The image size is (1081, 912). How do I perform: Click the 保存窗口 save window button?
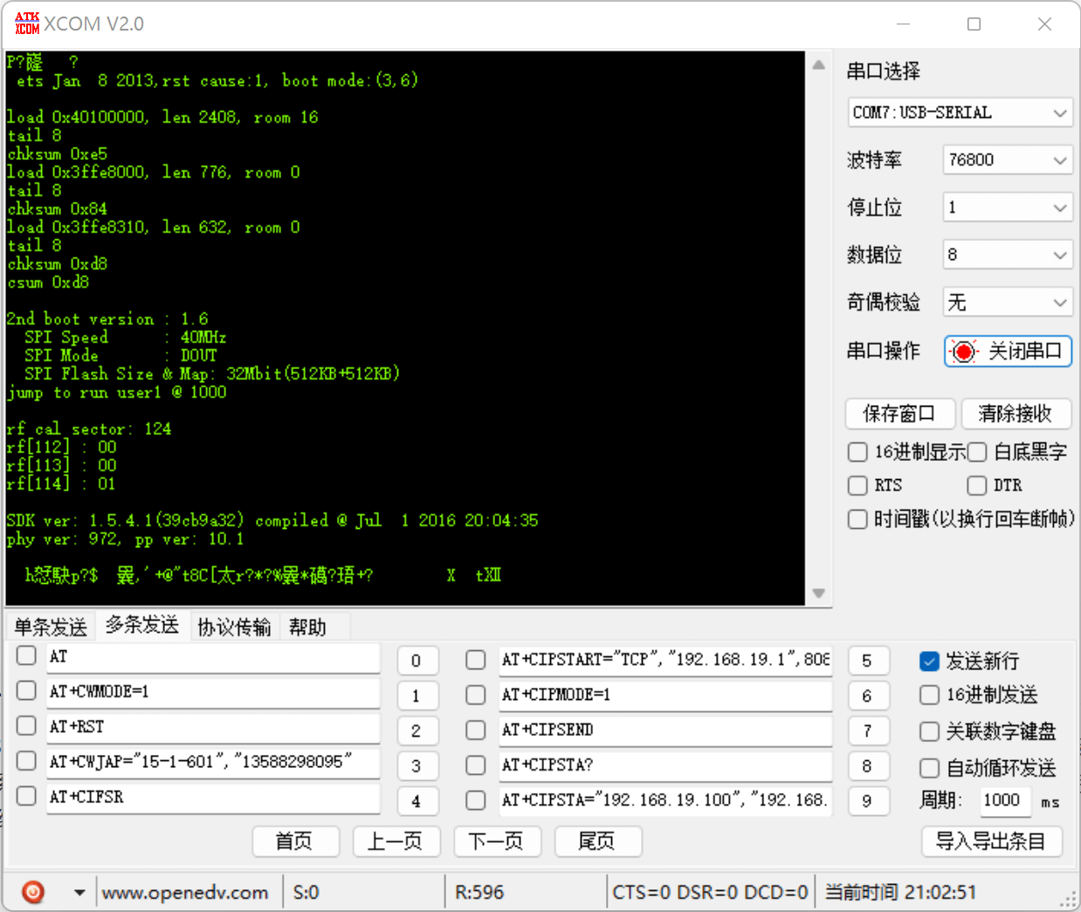click(900, 414)
